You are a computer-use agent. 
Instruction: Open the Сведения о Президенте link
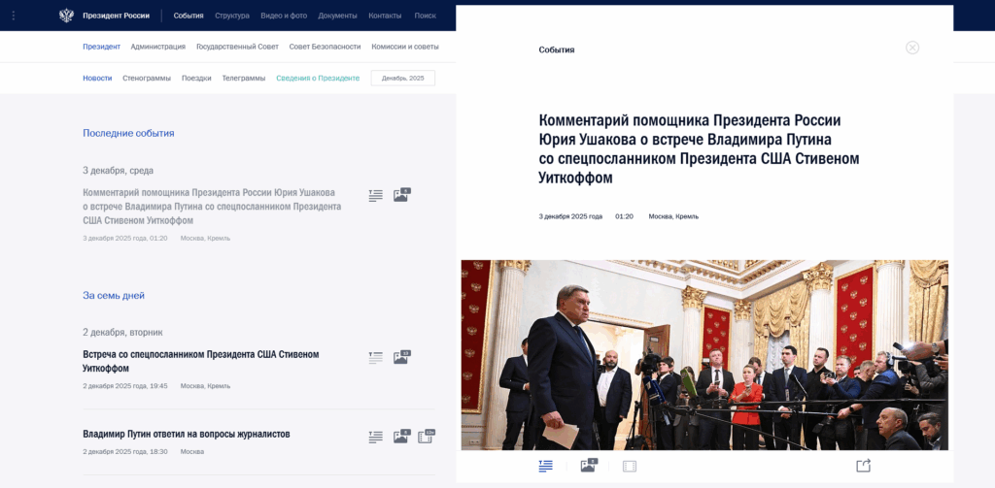[318, 78]
